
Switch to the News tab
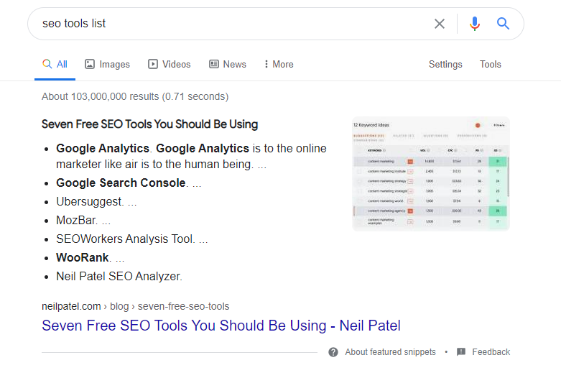point(234,64)
